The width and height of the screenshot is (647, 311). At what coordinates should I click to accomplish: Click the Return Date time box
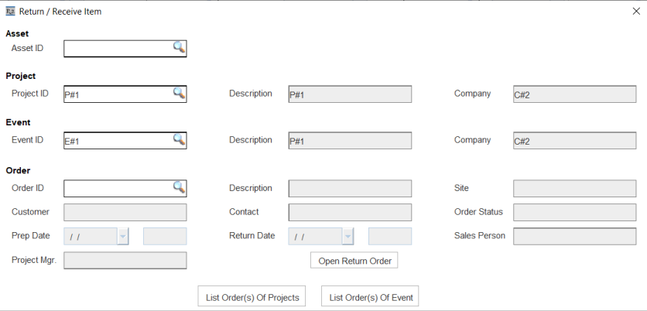[390, 236]
